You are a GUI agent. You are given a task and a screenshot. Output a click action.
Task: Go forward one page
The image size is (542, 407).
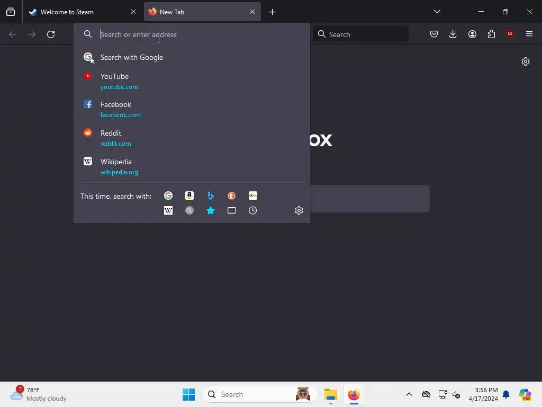point(32,34)
